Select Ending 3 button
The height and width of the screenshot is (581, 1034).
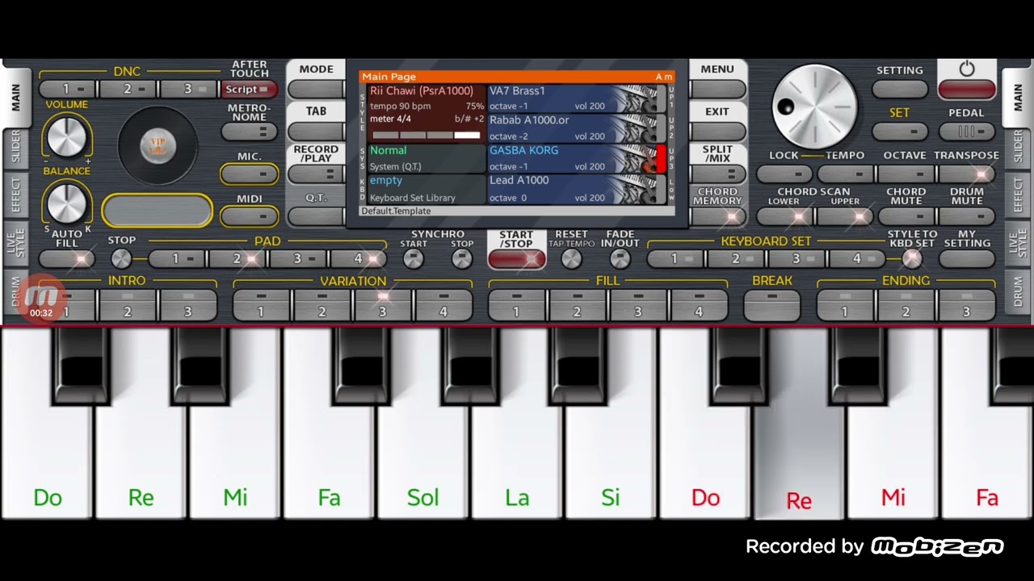point(967,304)
